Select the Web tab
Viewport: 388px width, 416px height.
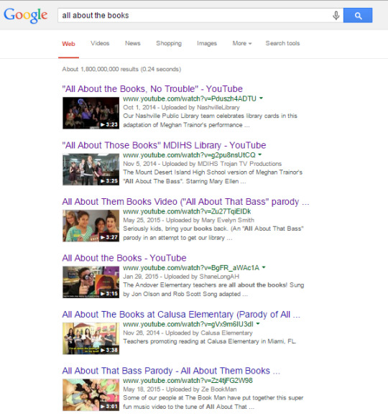point(68,44)
